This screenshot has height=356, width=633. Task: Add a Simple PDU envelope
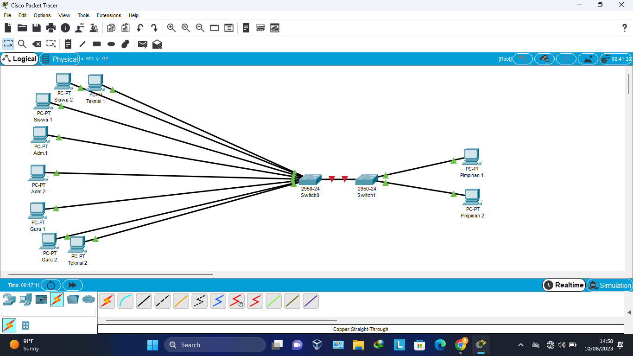143,44
